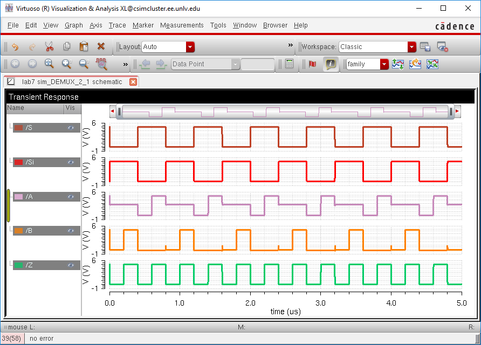Open the Calculator tool icon
The width and height of the screenshot is (481, 345).
[290, 64]
